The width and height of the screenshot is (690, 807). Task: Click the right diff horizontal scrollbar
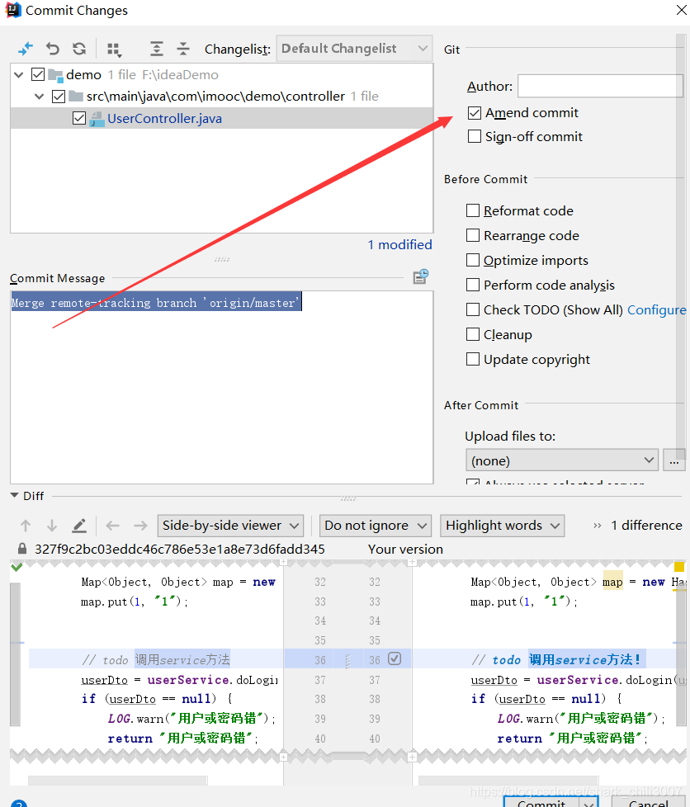point(508,781)
